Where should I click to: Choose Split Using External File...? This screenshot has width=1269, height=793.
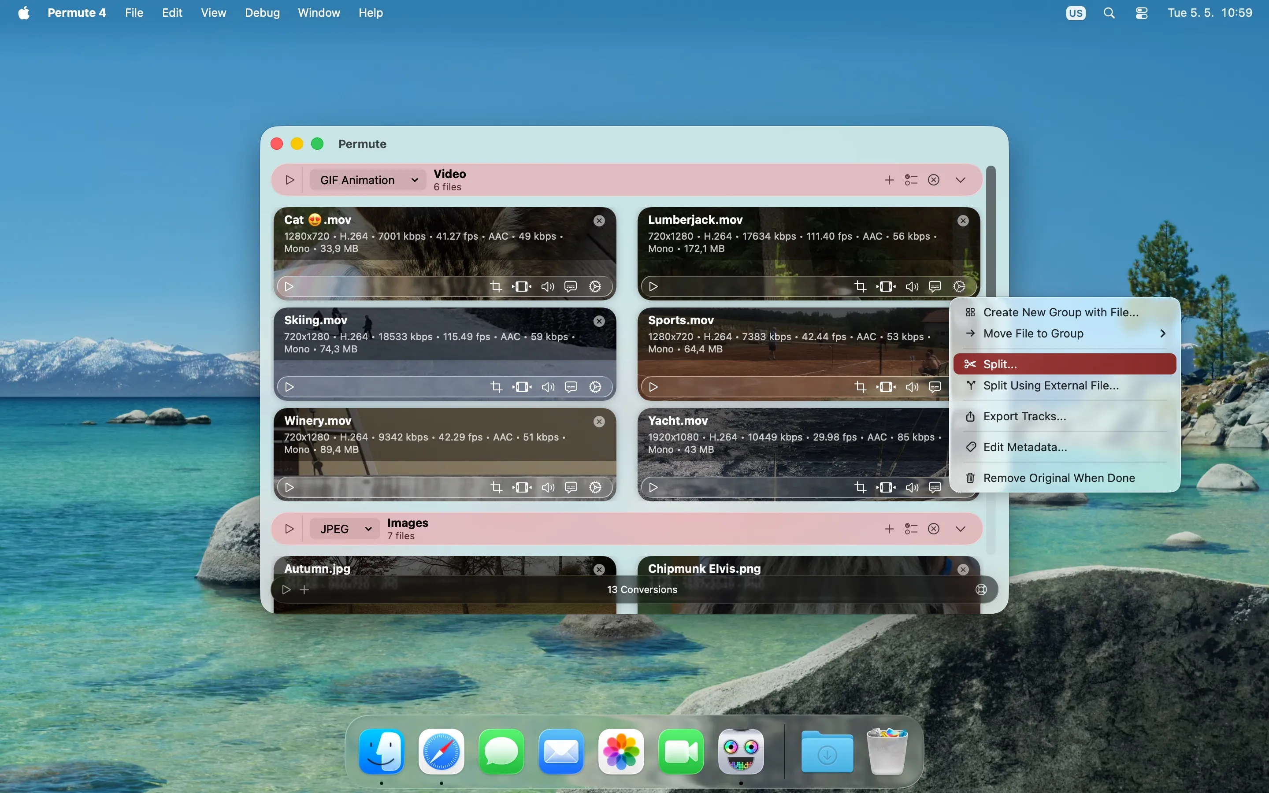click(x=1065, y=385)
